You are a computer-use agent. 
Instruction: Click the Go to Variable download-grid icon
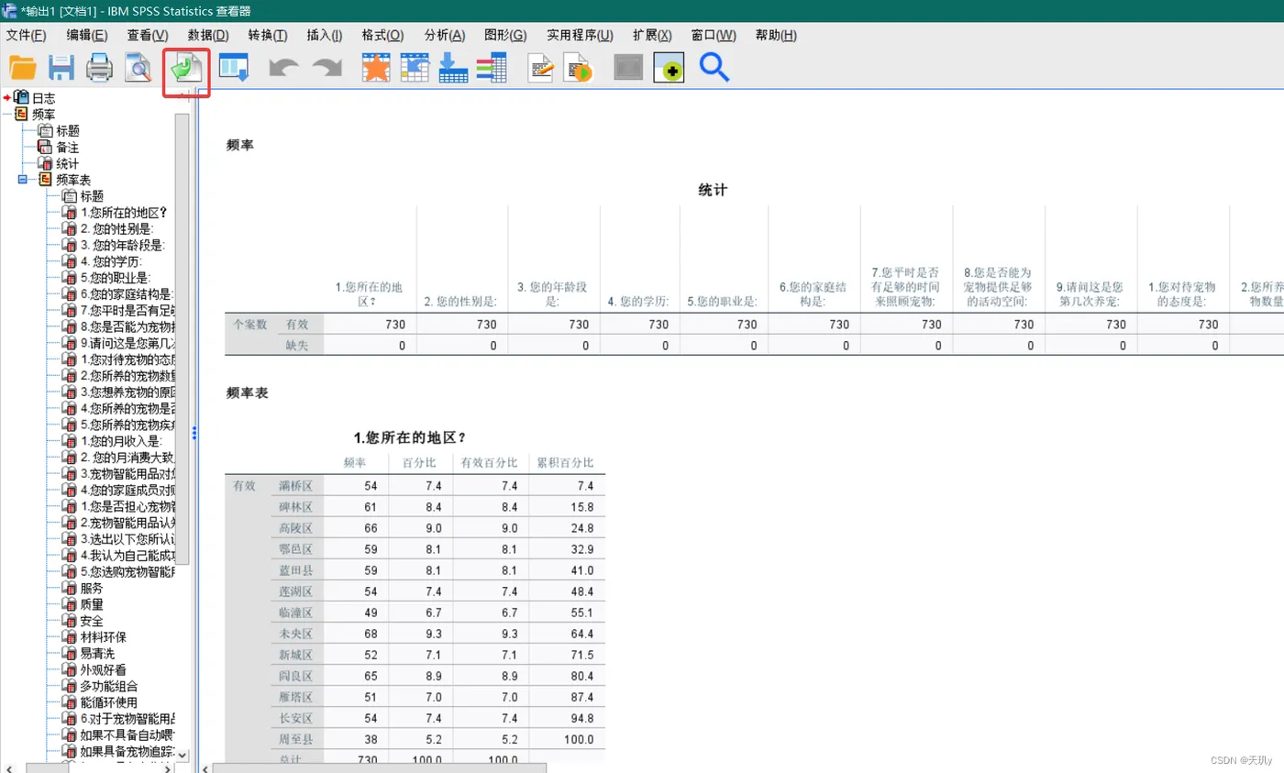[454, 68]
